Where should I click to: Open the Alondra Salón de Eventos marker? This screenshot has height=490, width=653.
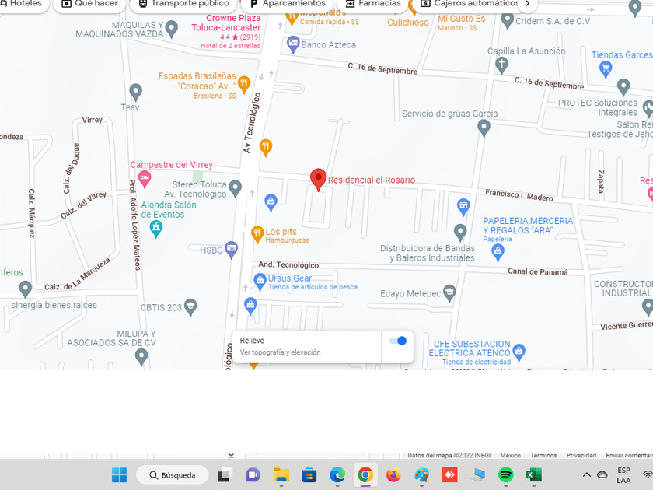point(155,229)
